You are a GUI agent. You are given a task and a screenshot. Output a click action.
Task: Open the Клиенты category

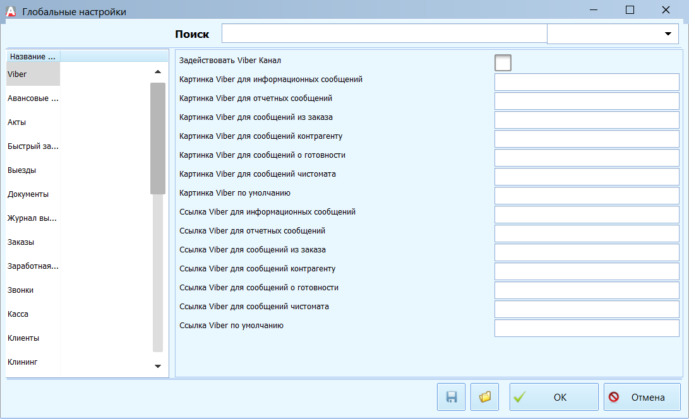coord(33,338)
